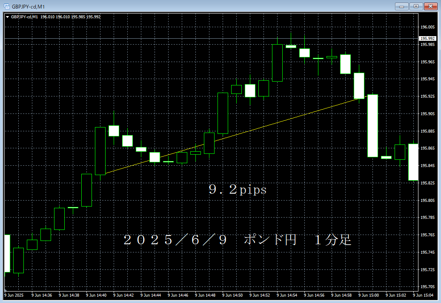Click the 195.725 price scale value
The height and width of the screenshot is (303, 441).
427,269
